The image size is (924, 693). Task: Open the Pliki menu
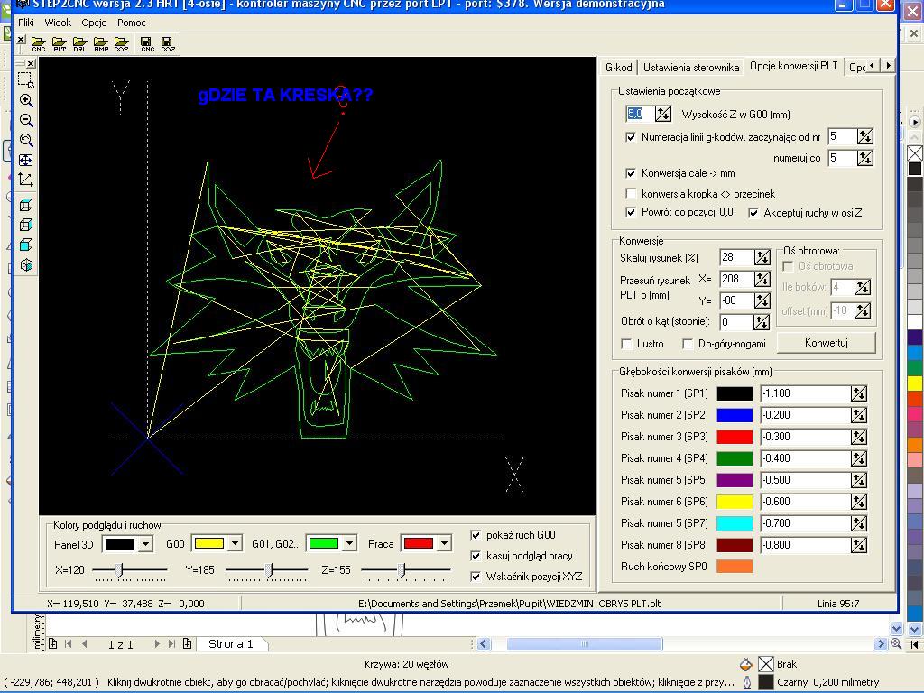click(26, 23)
